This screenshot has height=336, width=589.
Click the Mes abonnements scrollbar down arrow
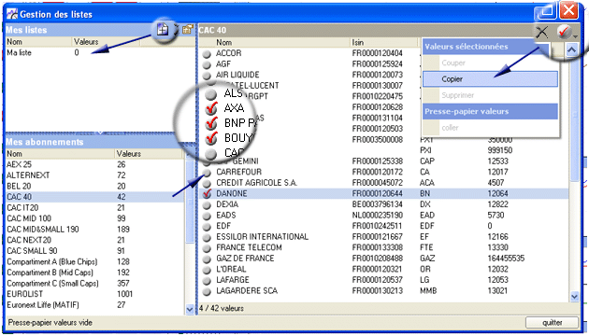(190, 309)
